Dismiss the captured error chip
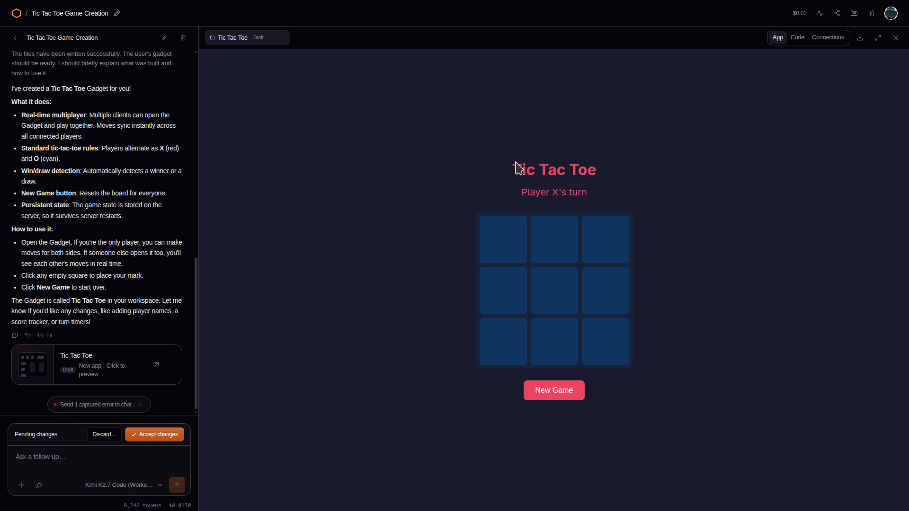Image resolution: width=909 pixels, height=511 pixels. click(140, 405)
